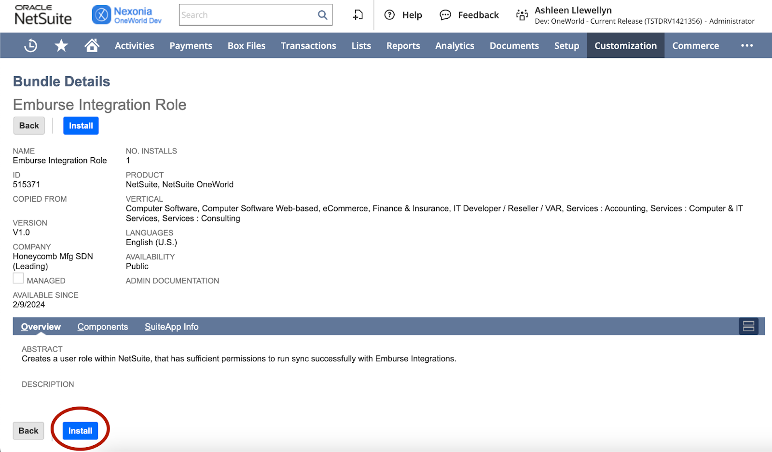Switch to the SuiteApp Info subtab
This screenshot has height=452, width=772.
tap(171, 327)
